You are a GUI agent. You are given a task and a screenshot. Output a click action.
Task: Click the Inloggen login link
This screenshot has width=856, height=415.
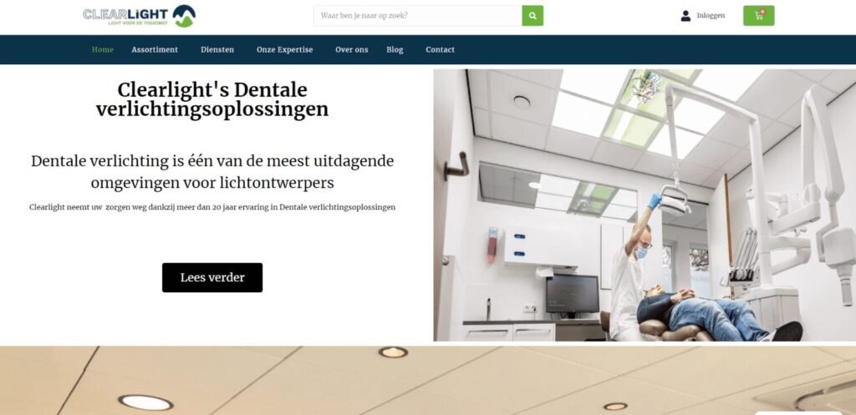[x=711, y=16]
